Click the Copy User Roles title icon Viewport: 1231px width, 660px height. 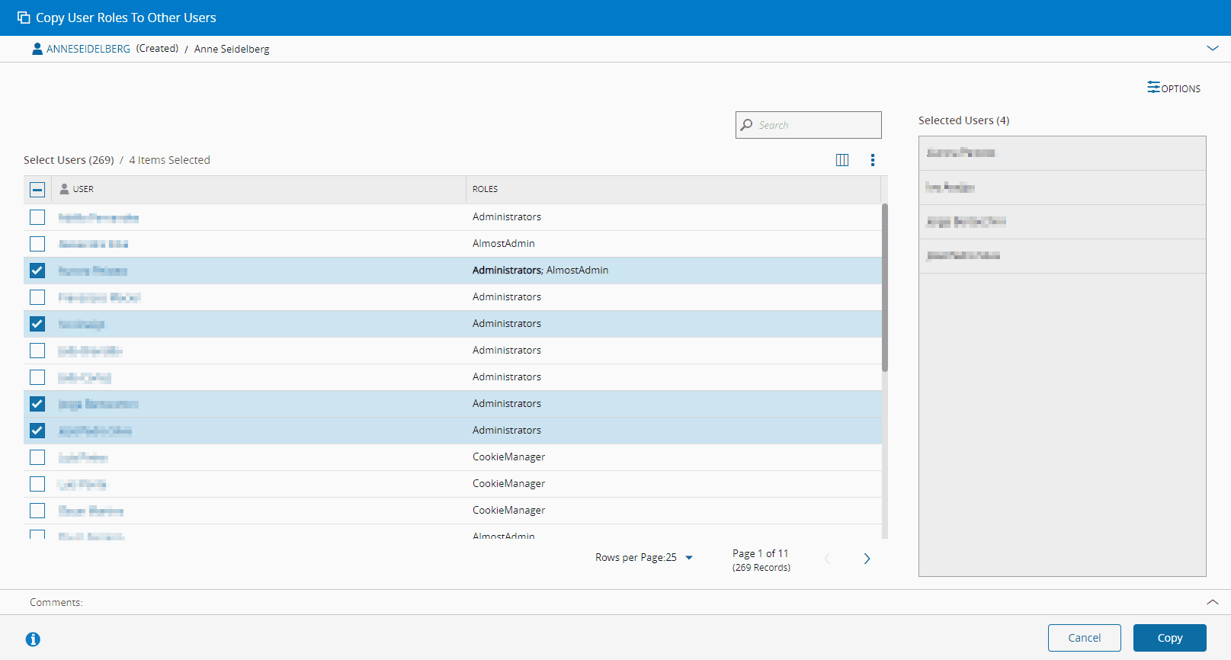(x=24, y=18)
